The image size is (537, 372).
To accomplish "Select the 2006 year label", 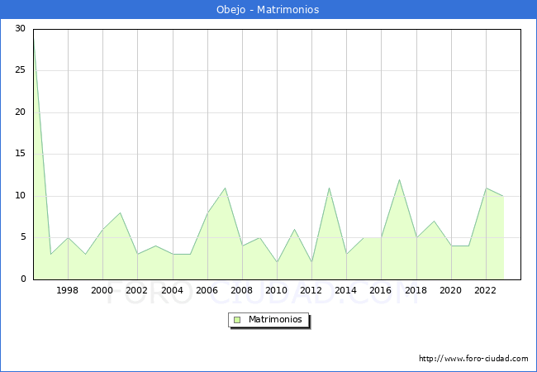I will [207, 291].
